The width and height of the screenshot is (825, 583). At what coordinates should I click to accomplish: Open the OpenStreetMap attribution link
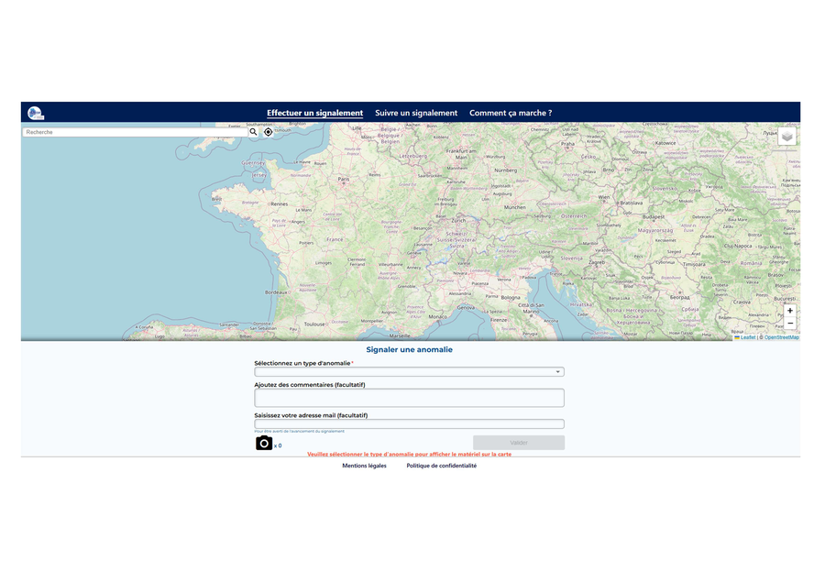781,337
